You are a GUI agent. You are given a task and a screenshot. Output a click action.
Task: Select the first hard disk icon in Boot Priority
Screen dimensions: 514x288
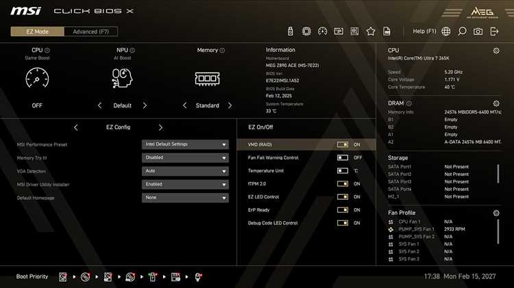pos(63,277)
